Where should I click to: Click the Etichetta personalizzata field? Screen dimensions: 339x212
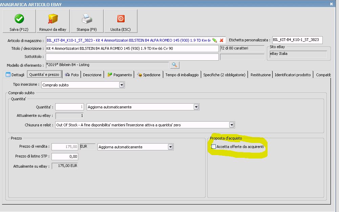click(297, 40)
